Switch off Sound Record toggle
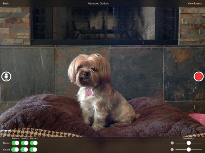This screenshot has width=205, height=153. 33,149
